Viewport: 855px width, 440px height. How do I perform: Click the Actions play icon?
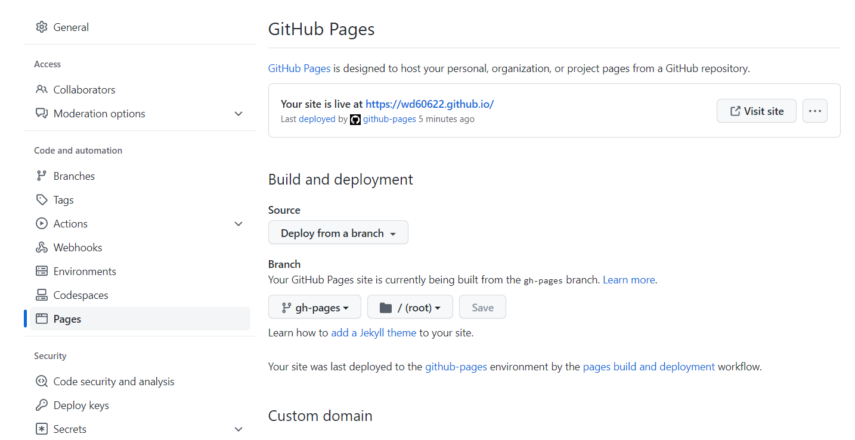coord(41,224)
